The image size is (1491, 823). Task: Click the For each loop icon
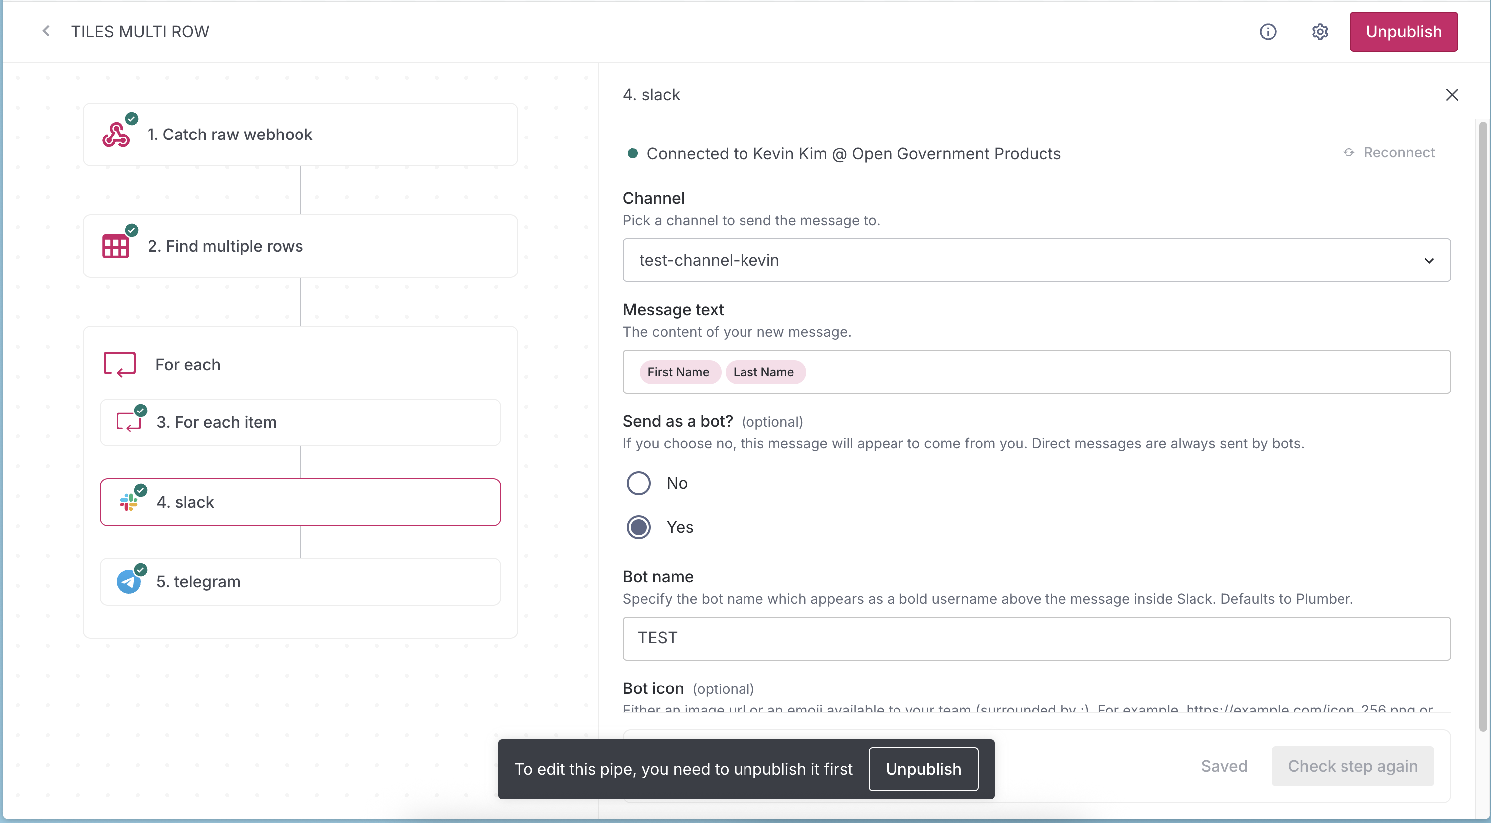(x=119, y=365)
